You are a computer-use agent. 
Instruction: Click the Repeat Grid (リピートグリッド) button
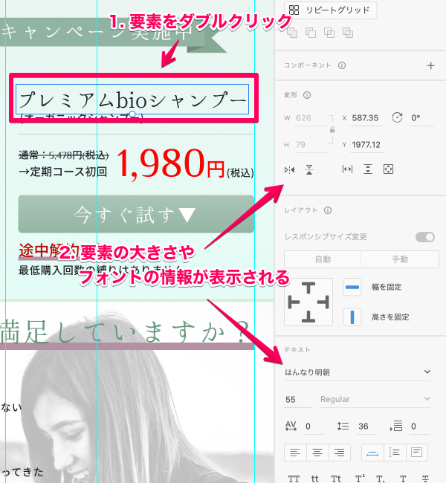330,10
